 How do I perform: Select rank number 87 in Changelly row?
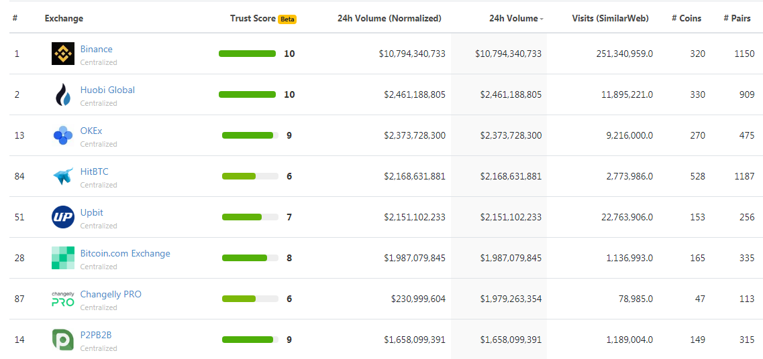(x=19, y=299)
